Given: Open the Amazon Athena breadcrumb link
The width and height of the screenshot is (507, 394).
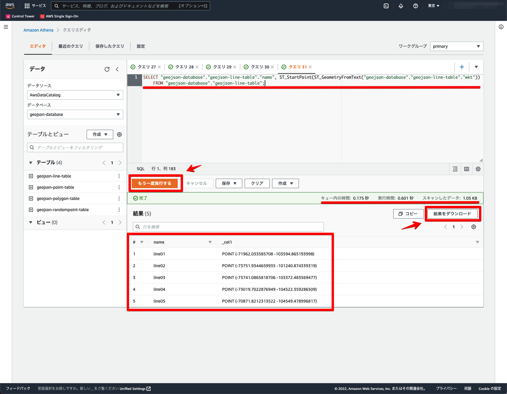Looking at the screenshot, I should (x=38, y=30).
